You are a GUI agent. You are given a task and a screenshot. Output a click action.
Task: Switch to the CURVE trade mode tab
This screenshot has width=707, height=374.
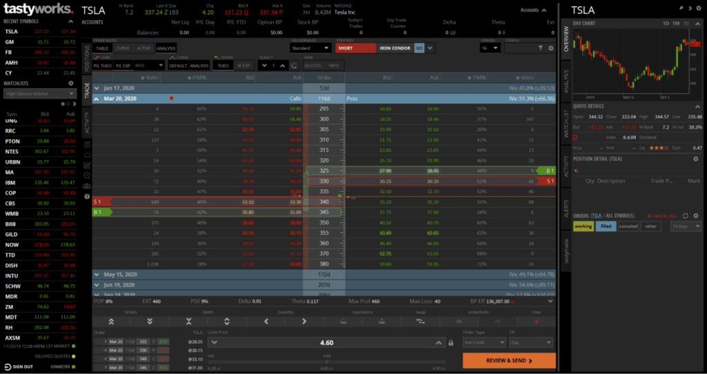(123, 48)
